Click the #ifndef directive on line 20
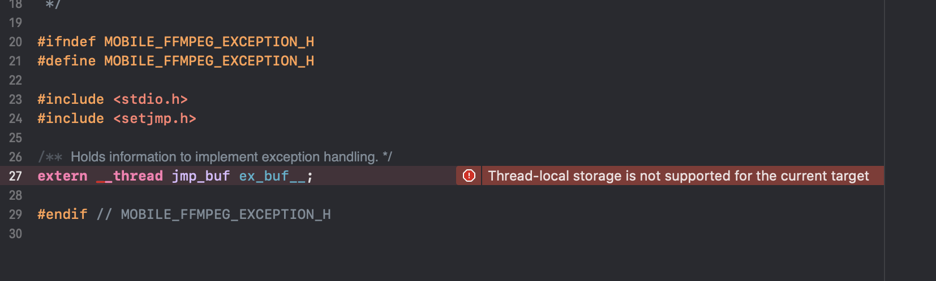 click(x=67, y=42)
